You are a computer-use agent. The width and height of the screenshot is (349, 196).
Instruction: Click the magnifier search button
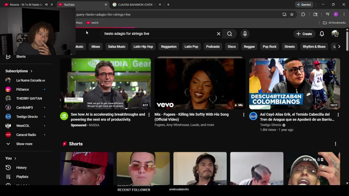tap(230, 34)
